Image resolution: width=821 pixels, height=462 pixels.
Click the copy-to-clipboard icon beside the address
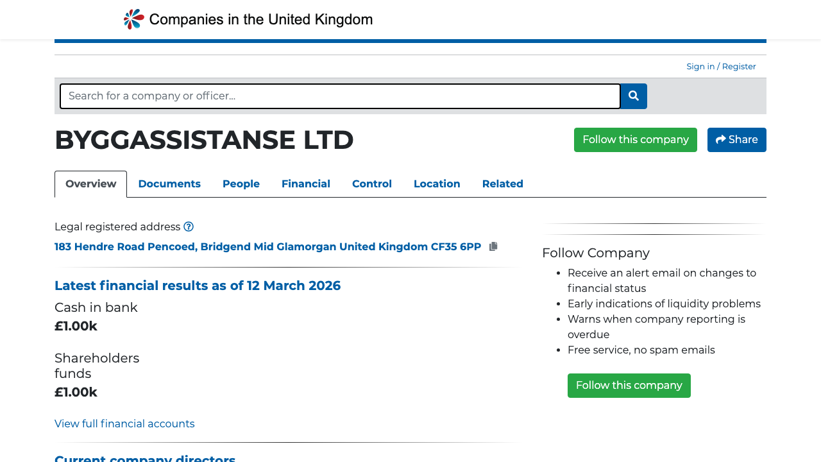coord(493,246)
